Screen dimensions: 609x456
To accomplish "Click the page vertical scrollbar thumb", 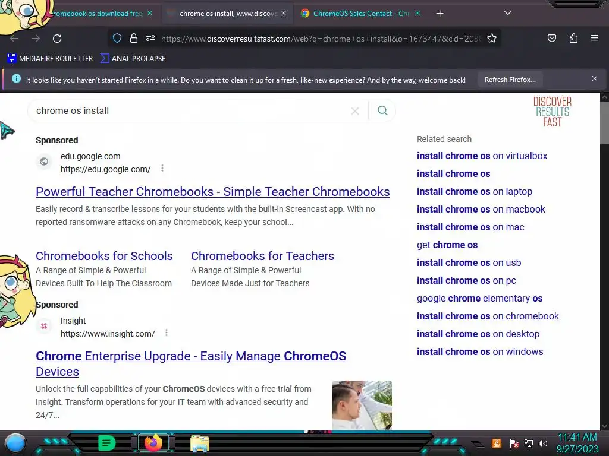I will click(604, 123).
